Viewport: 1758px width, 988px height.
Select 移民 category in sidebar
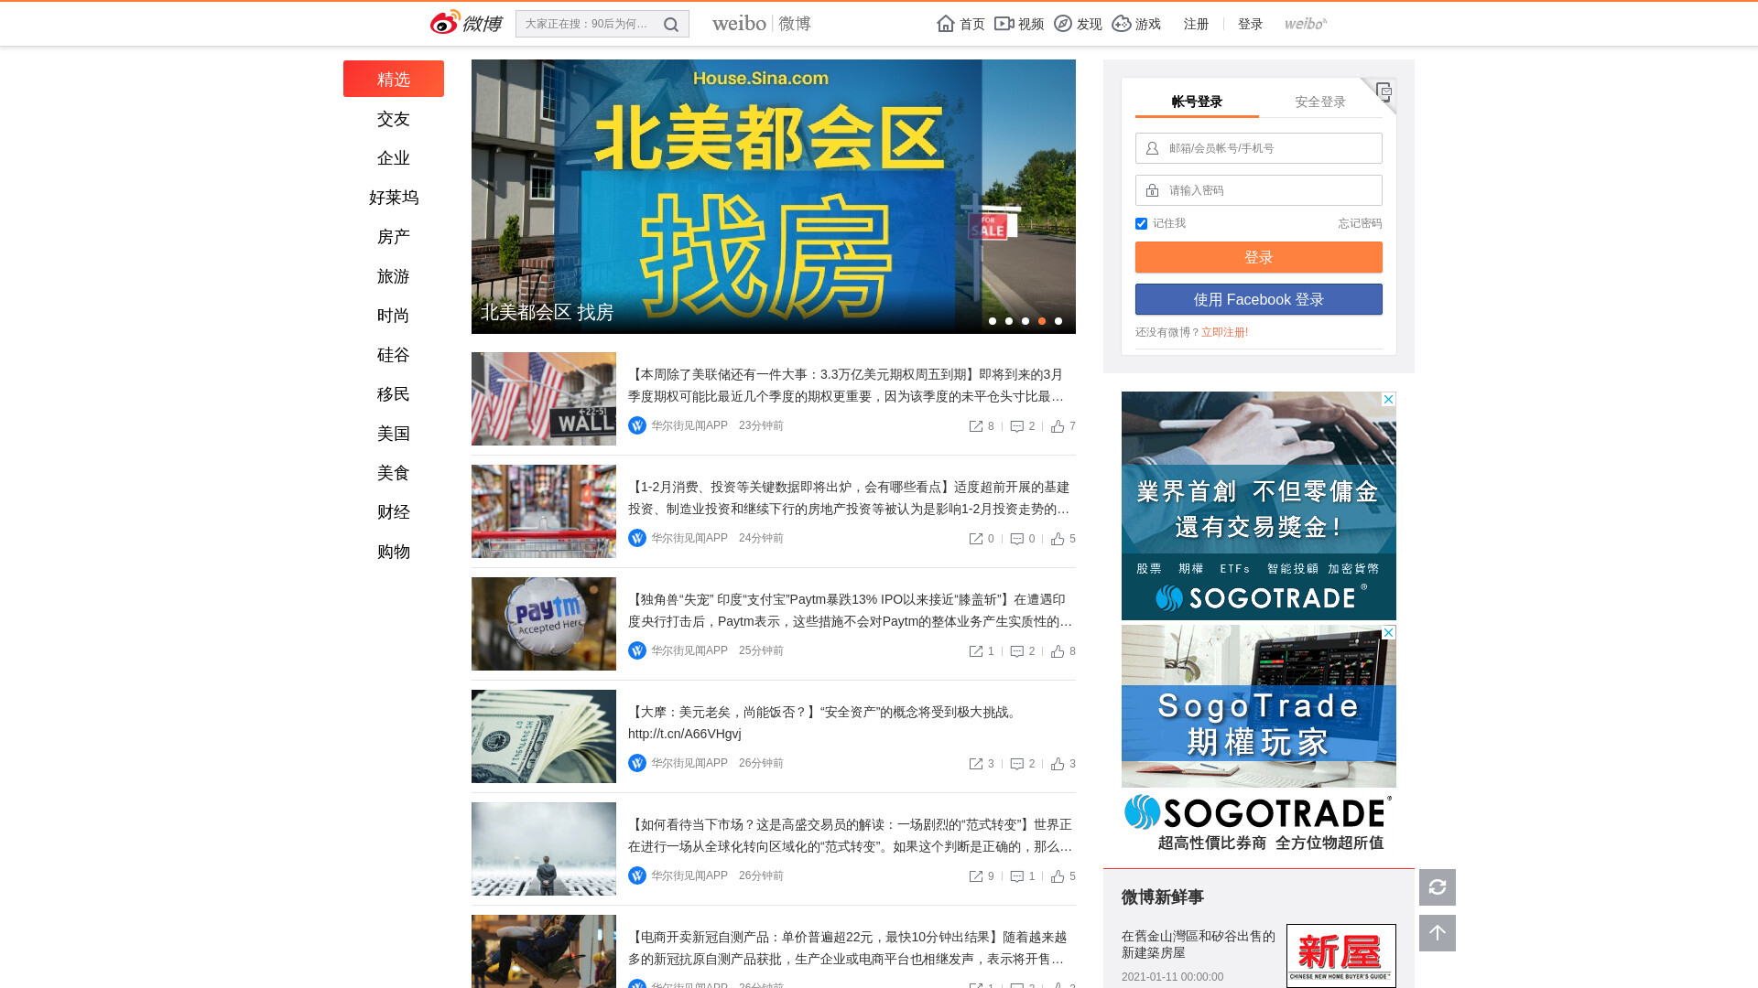394,394
